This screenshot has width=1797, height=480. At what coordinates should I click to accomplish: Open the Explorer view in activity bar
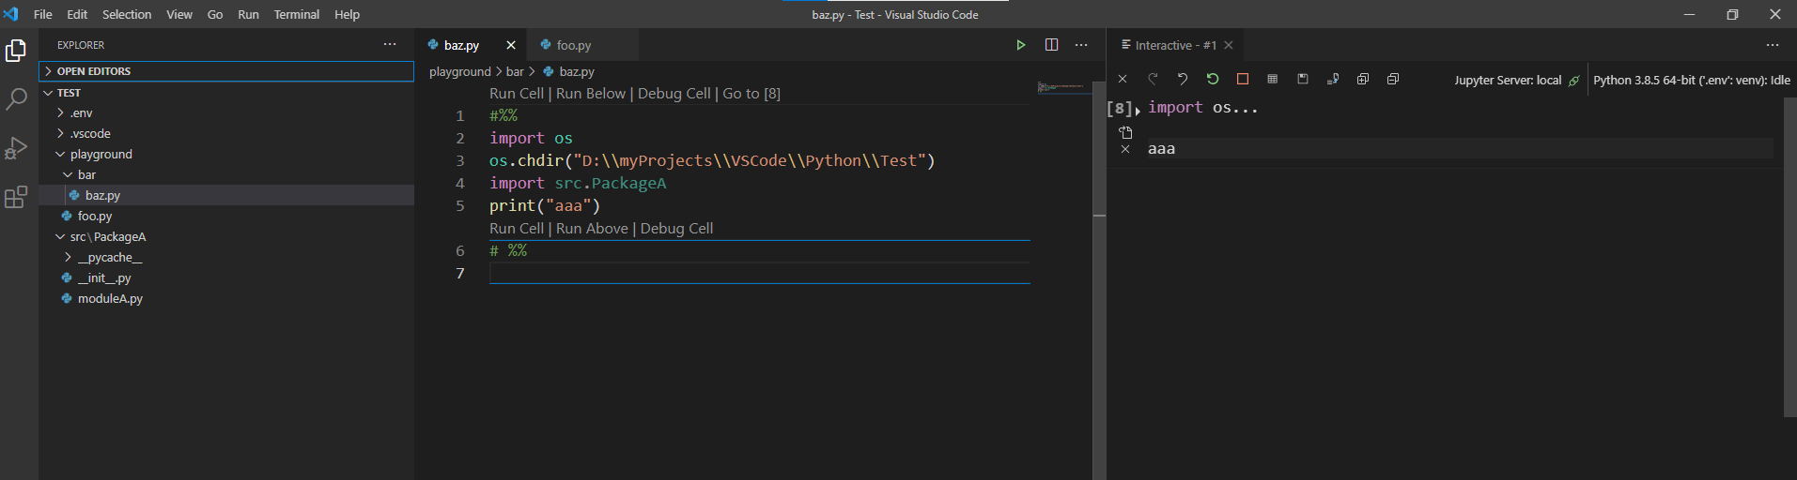[x=16, y=51]
